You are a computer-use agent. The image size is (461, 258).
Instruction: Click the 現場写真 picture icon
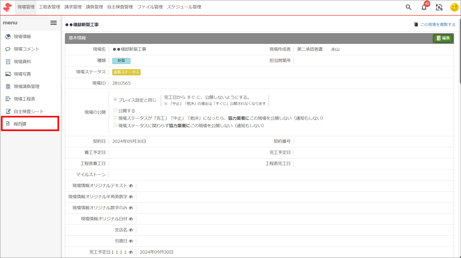click(8, 74)
